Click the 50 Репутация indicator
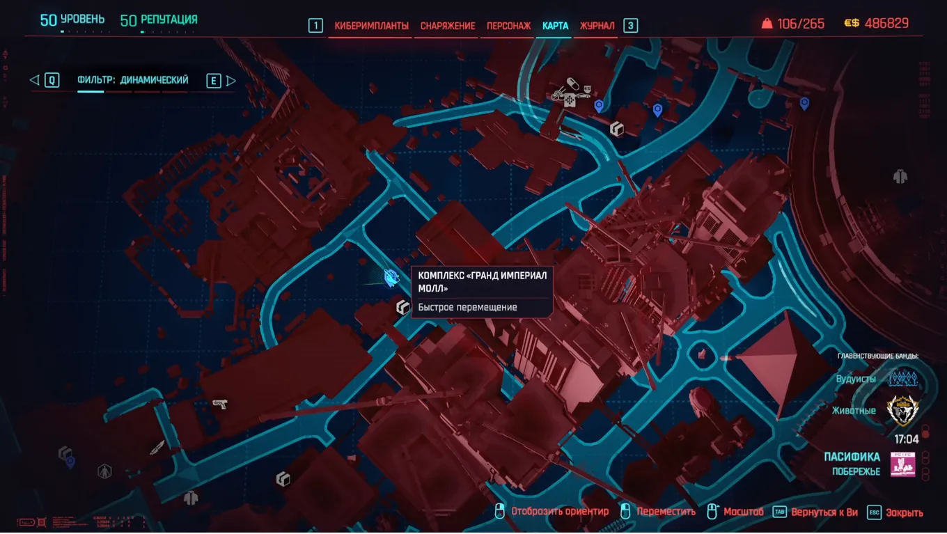 tap(159, 19)
